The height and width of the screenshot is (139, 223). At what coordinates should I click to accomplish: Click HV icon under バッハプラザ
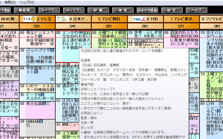coord(28,54)
